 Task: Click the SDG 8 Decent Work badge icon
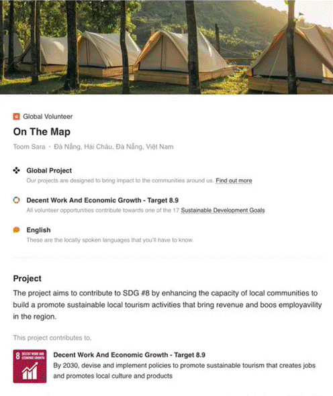(30, 366)
